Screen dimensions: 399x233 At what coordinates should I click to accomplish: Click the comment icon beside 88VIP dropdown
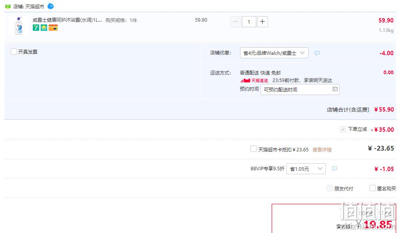(x=335, y=169)
